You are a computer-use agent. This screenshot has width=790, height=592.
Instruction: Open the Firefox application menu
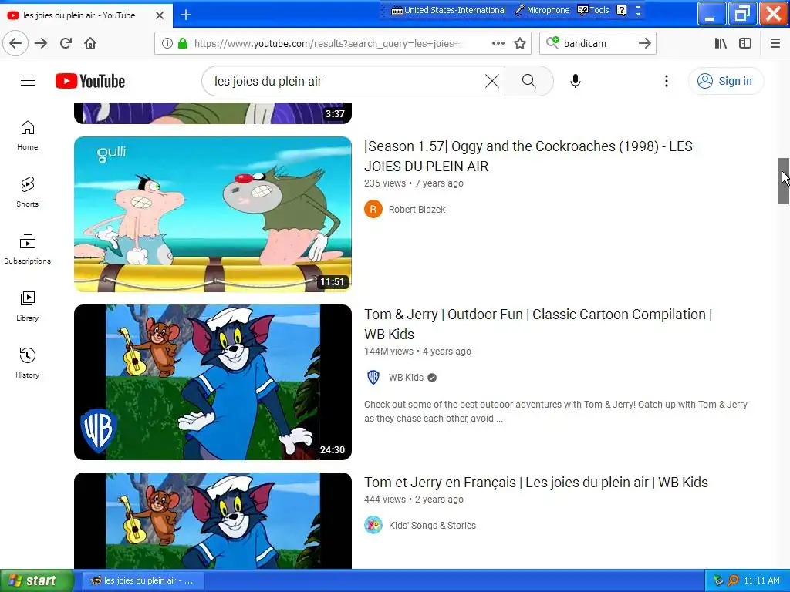775,43
